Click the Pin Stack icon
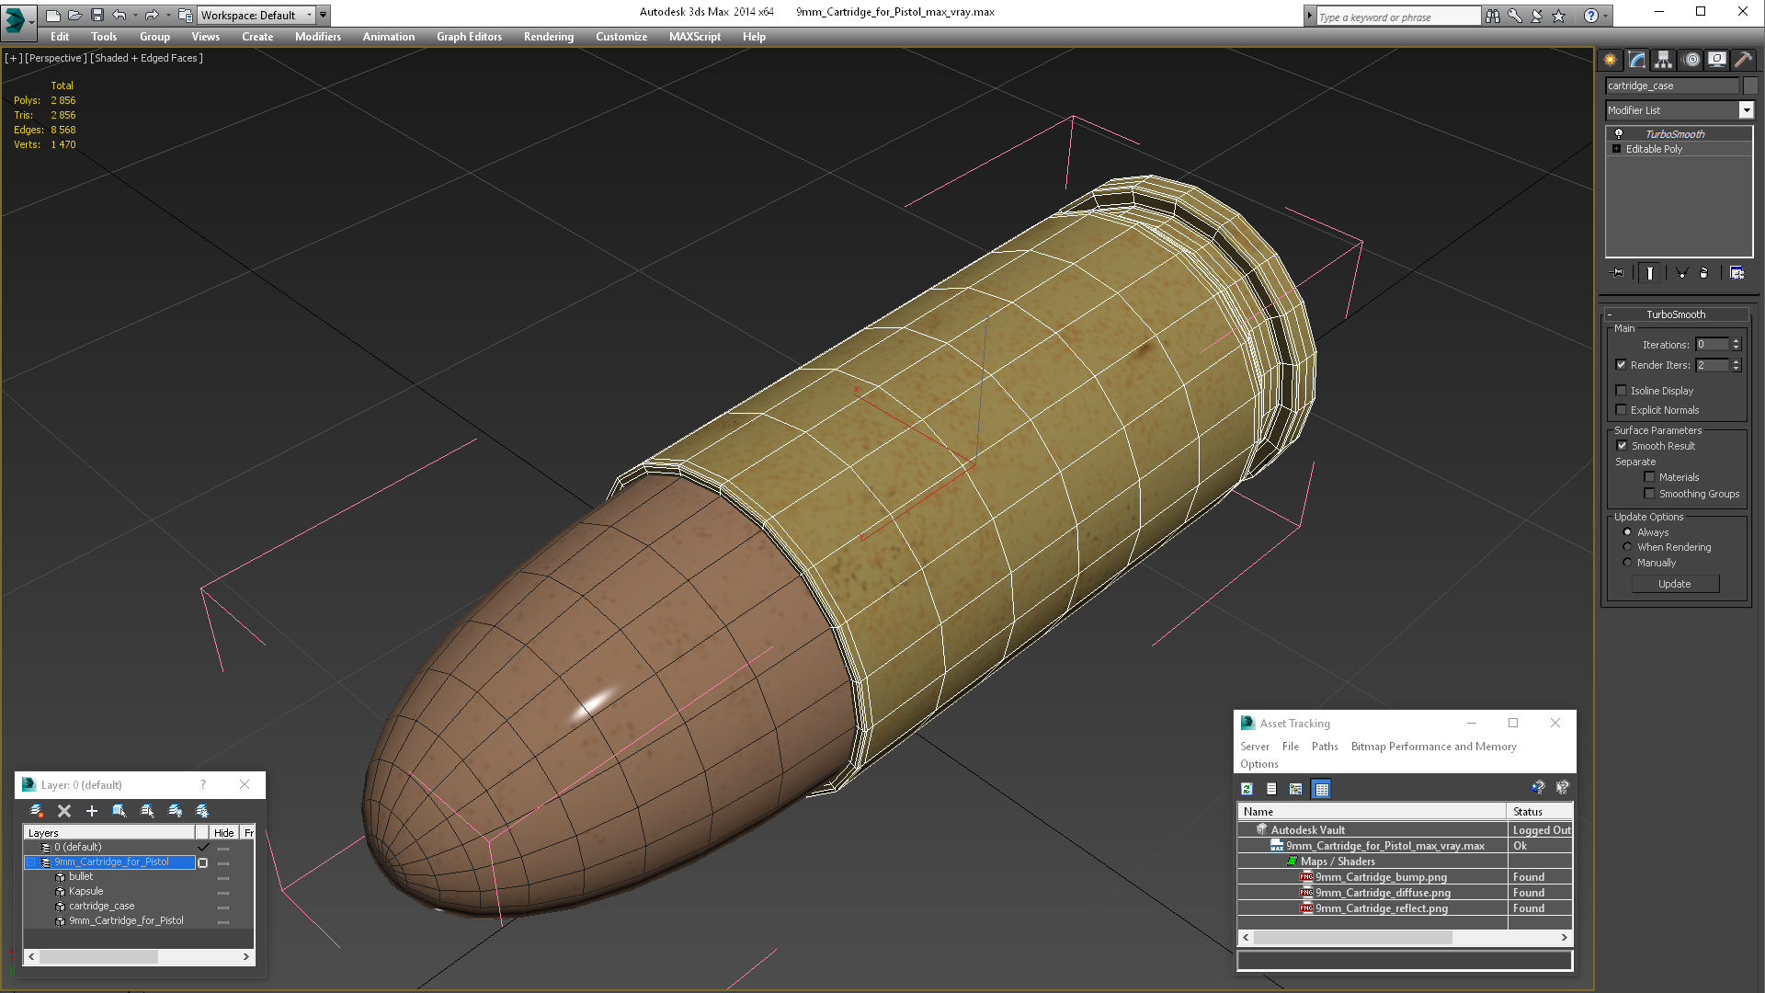 [x=1618, y=273]
